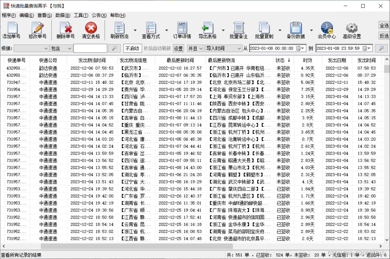Open calendar picker for start date
Viewport: 390px width, 259px height.
[x=300, y=48]
